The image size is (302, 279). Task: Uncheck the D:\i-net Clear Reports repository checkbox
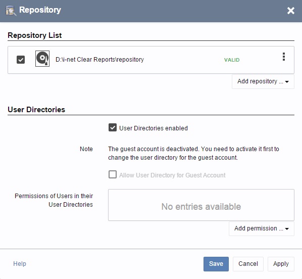click(21, 60)
